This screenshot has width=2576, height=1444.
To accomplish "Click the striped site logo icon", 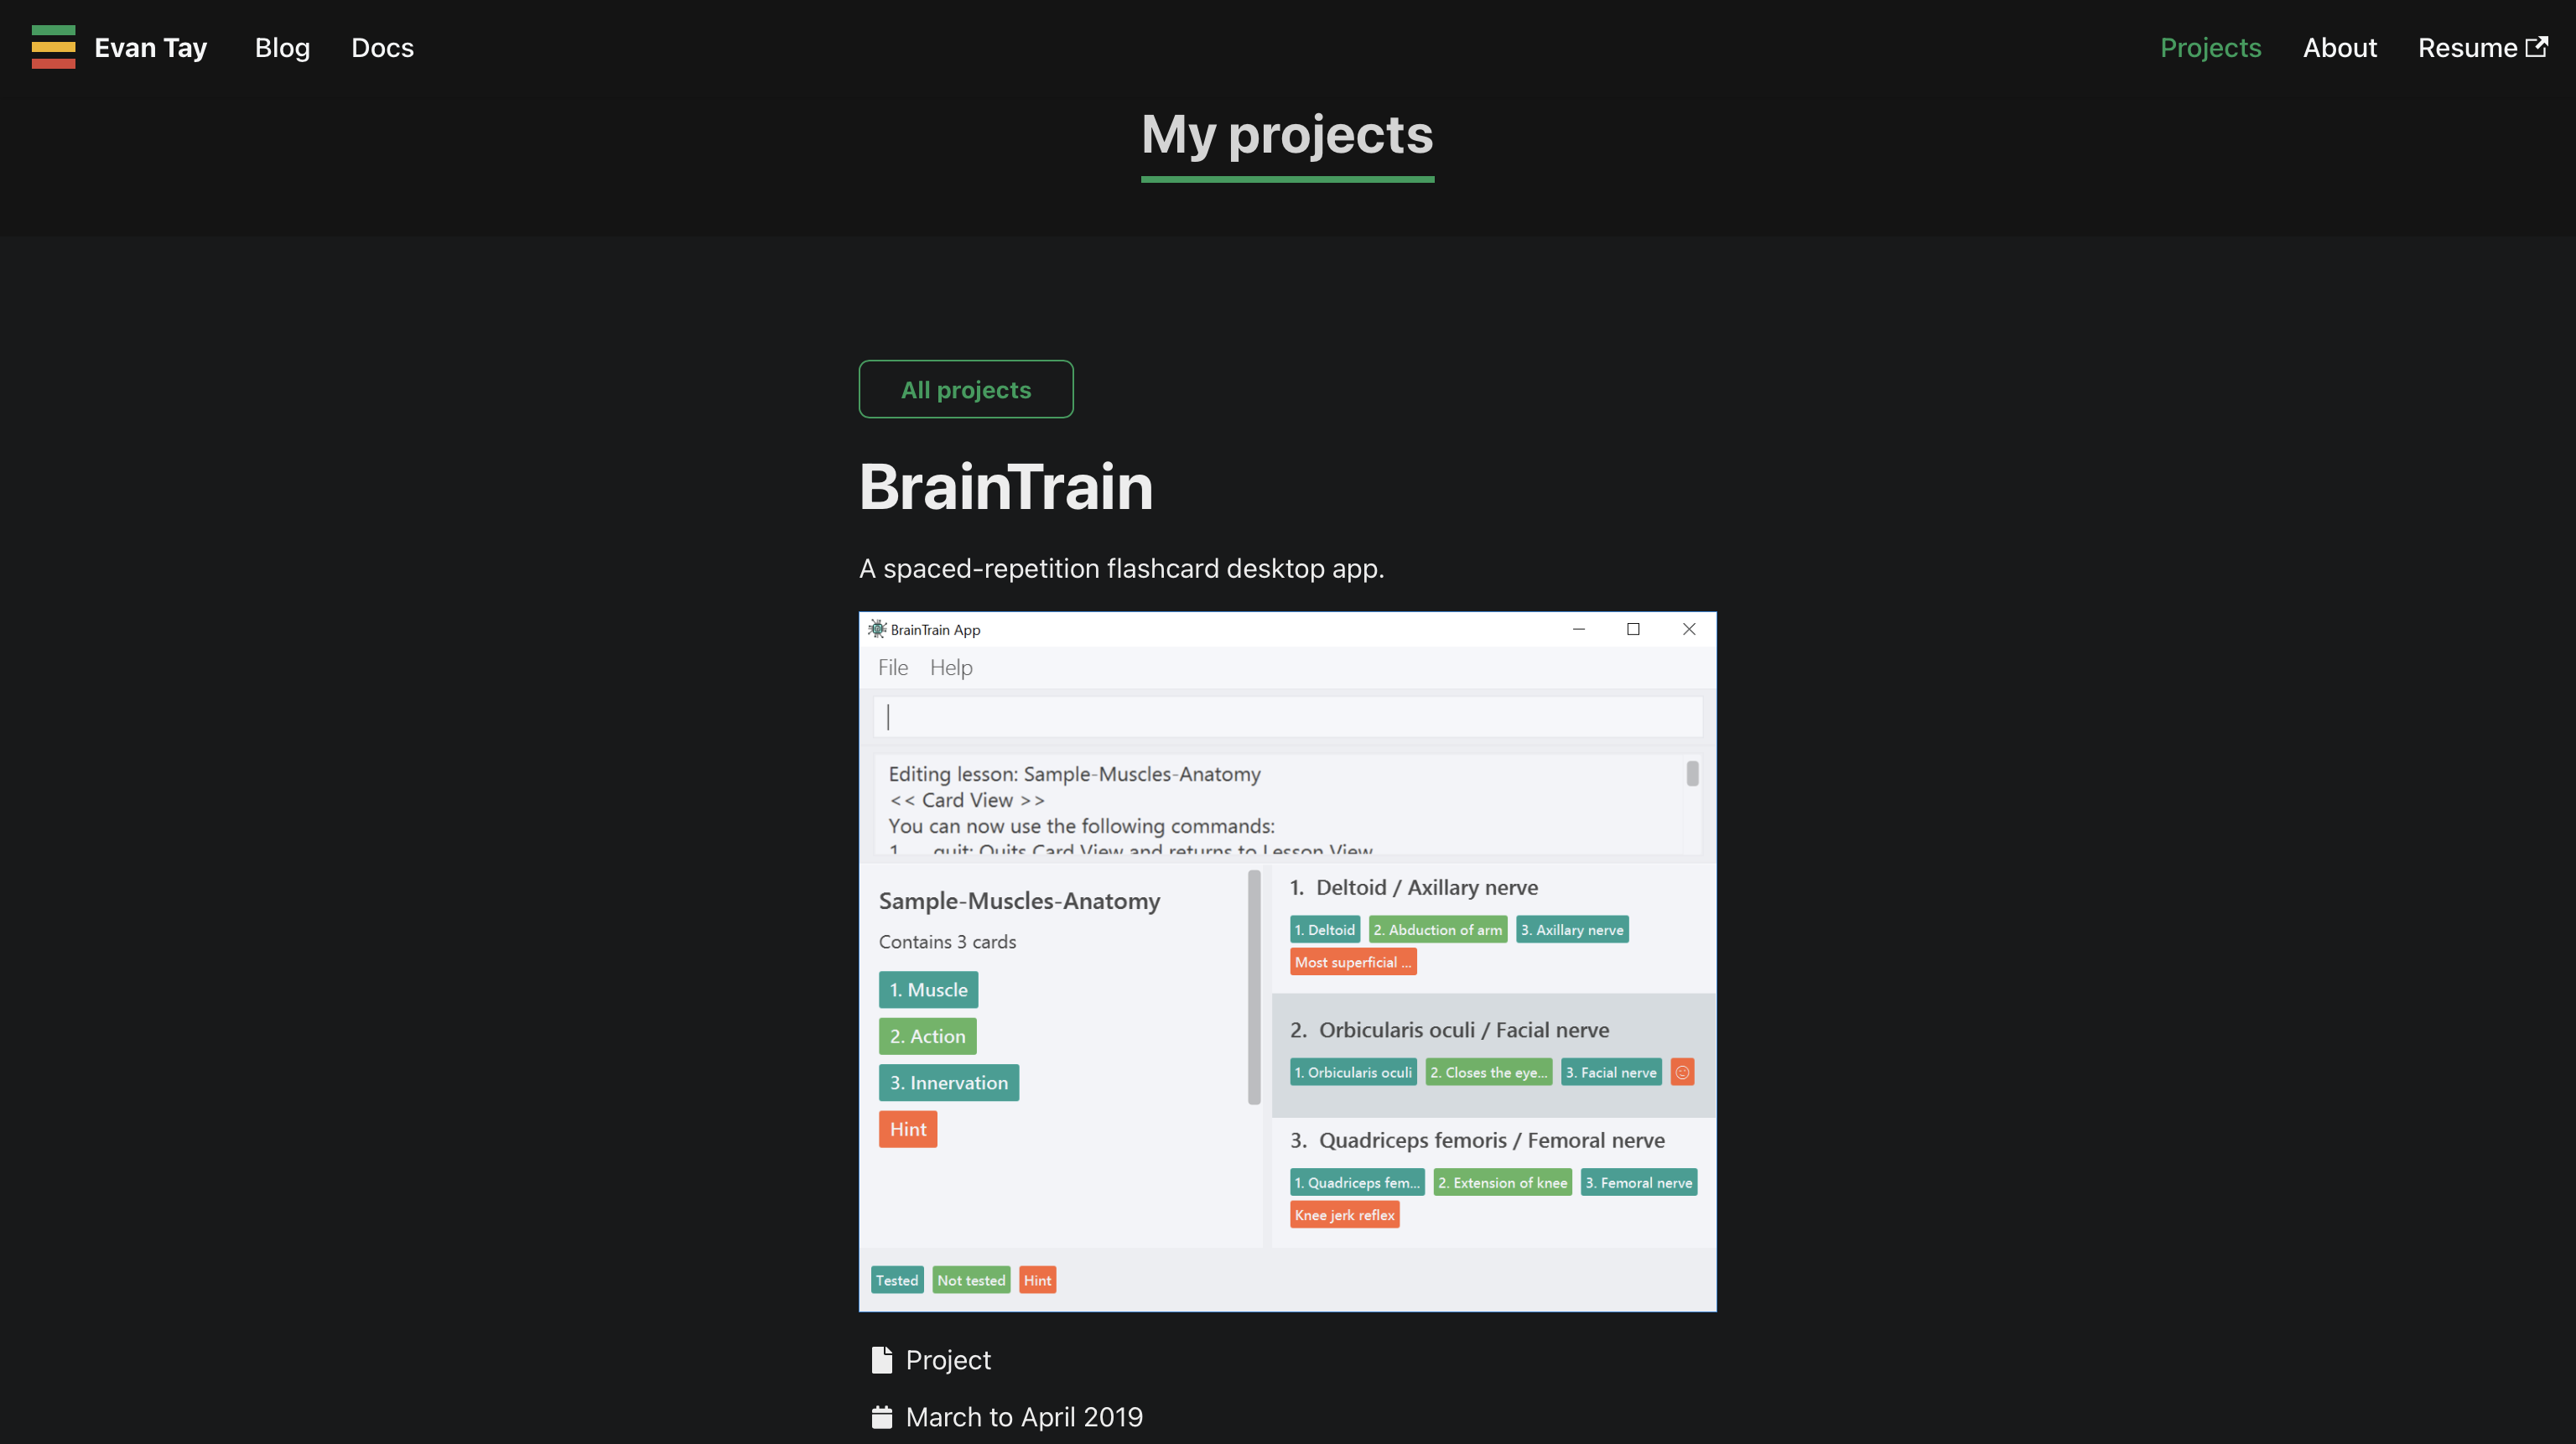I will tap(53, 47).
